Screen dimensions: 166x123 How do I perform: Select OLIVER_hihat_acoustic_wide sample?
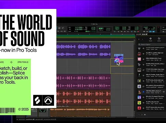point(151,65)
